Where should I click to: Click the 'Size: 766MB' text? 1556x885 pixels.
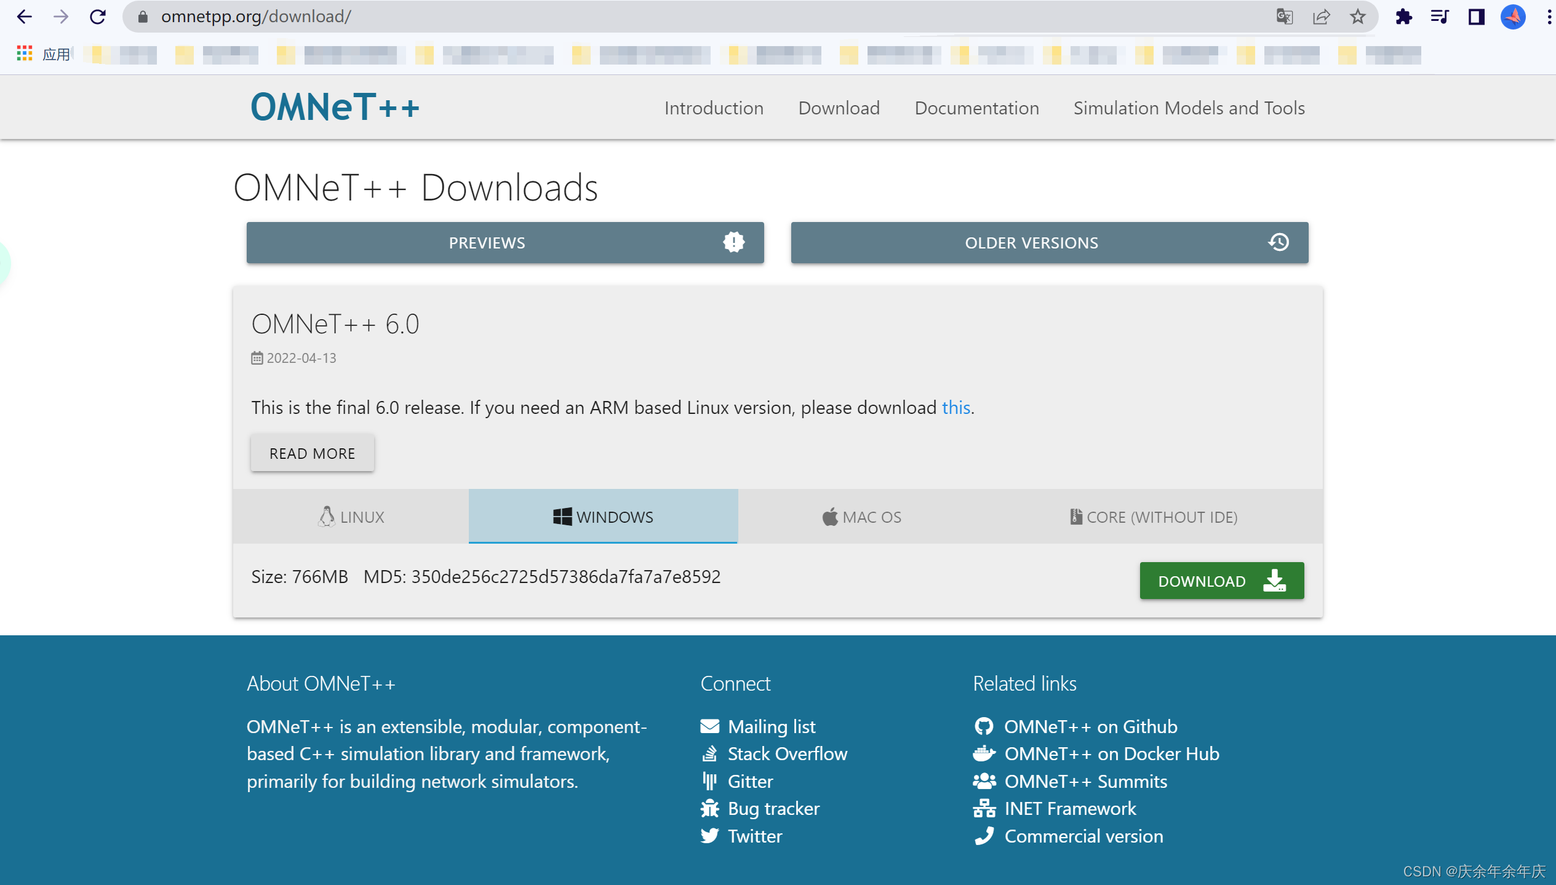click(x=299, y=576)
